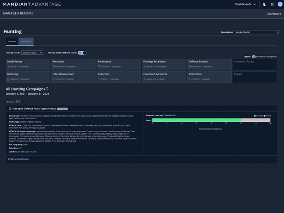Open the user profile avatar
284x213 pixels.
tap(280, 4)
